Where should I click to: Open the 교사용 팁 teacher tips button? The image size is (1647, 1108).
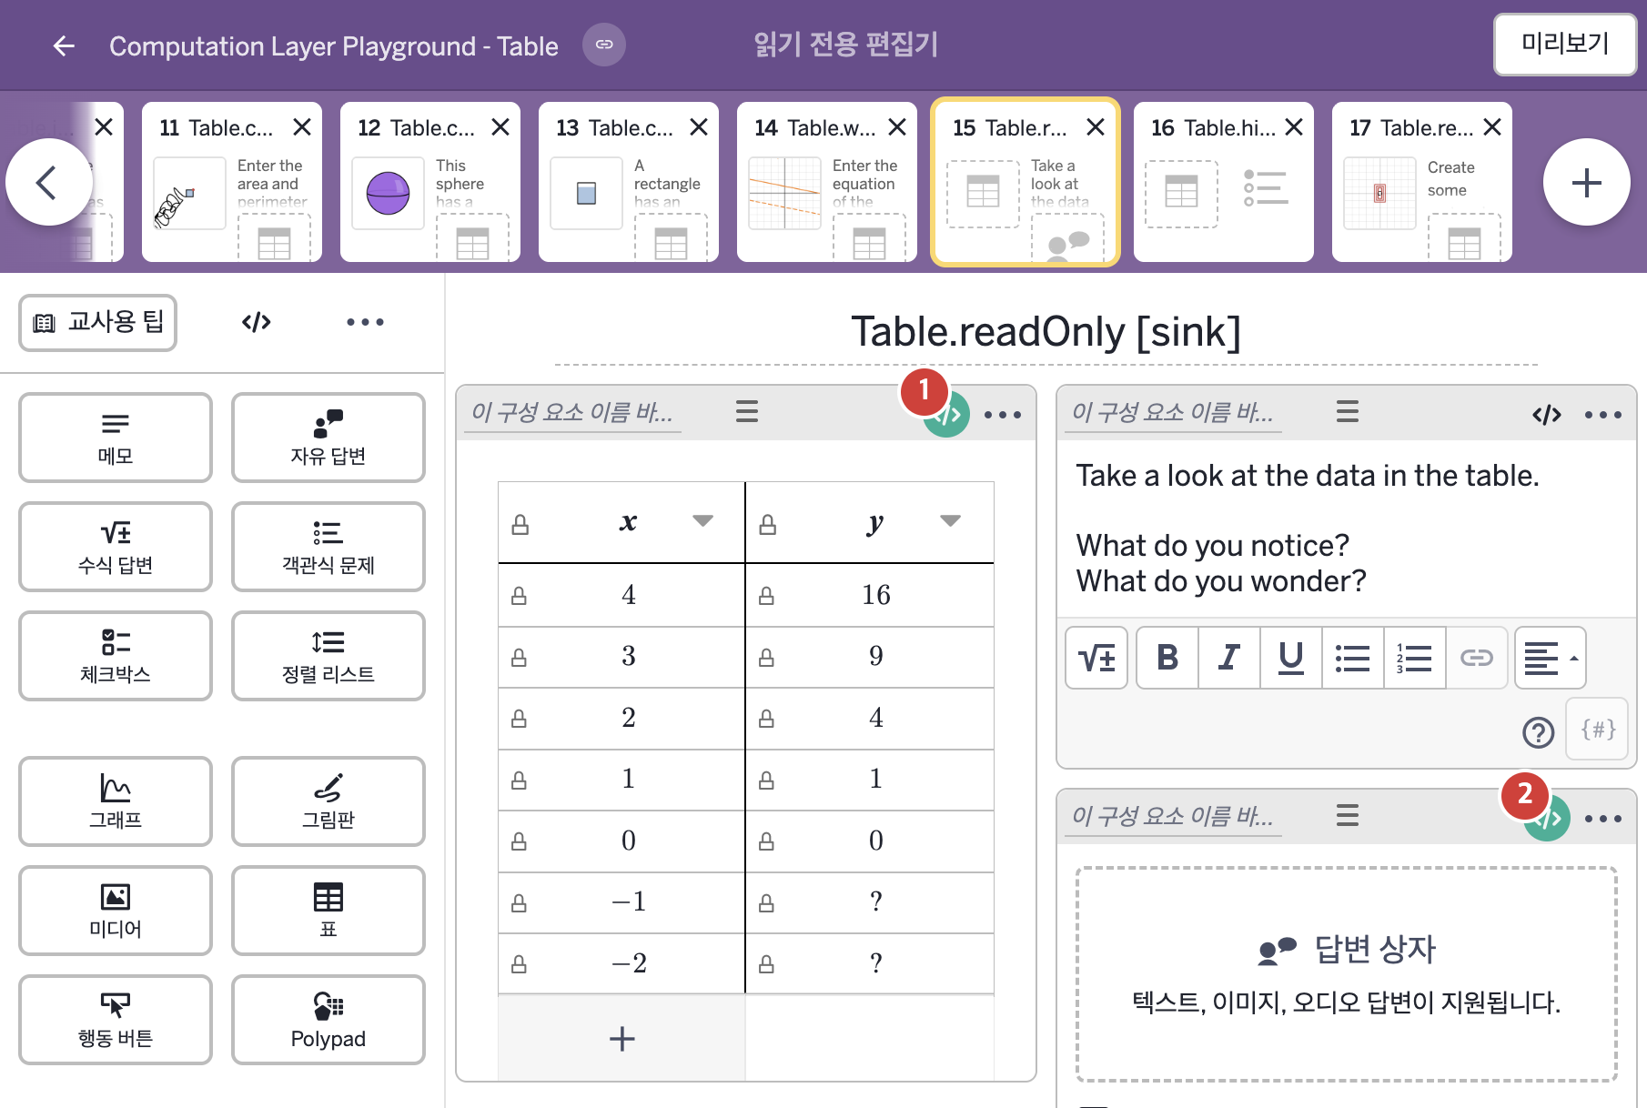98,322
